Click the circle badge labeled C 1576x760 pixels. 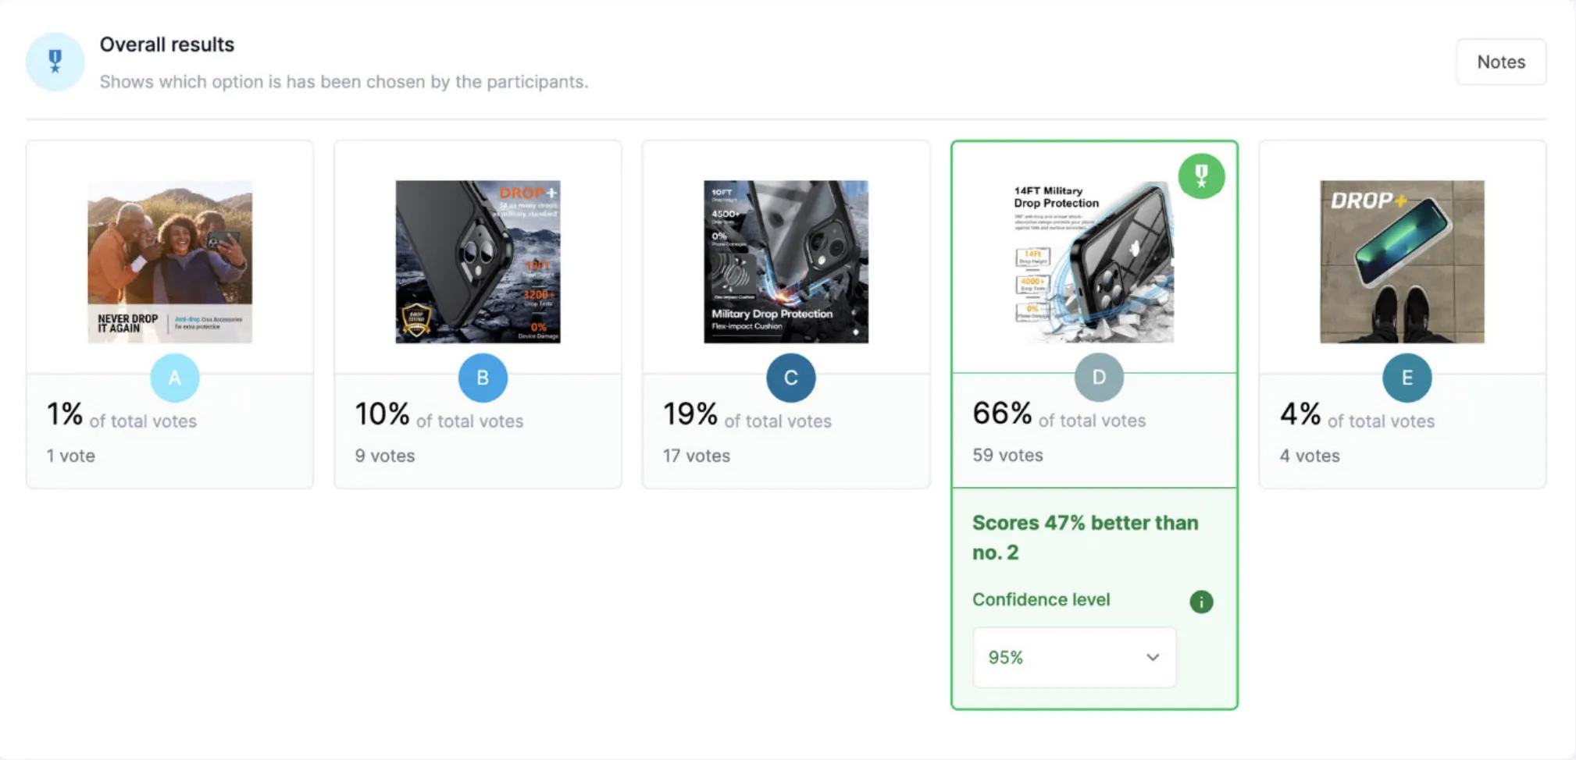790,378
